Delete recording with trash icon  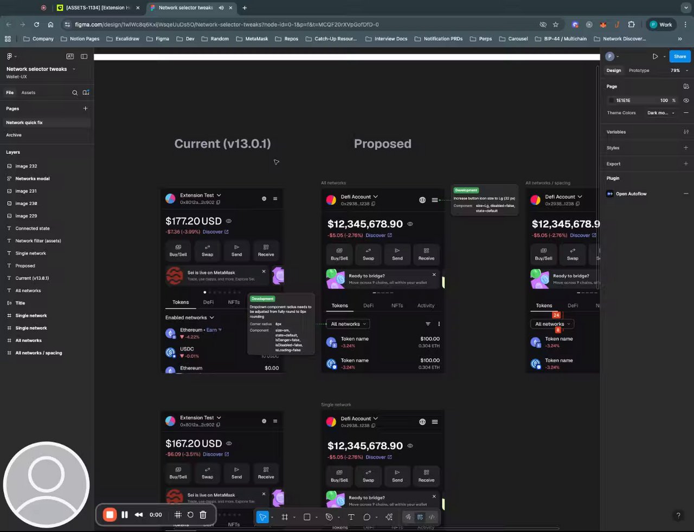203,515
